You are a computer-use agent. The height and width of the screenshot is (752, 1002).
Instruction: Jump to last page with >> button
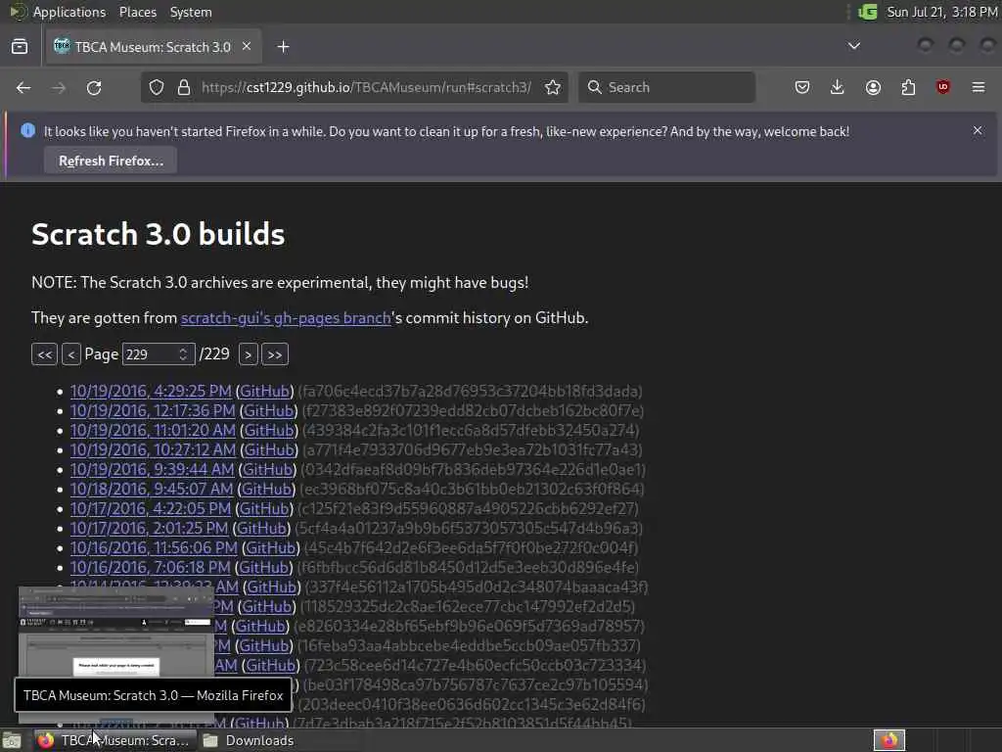tap(275, 354)
